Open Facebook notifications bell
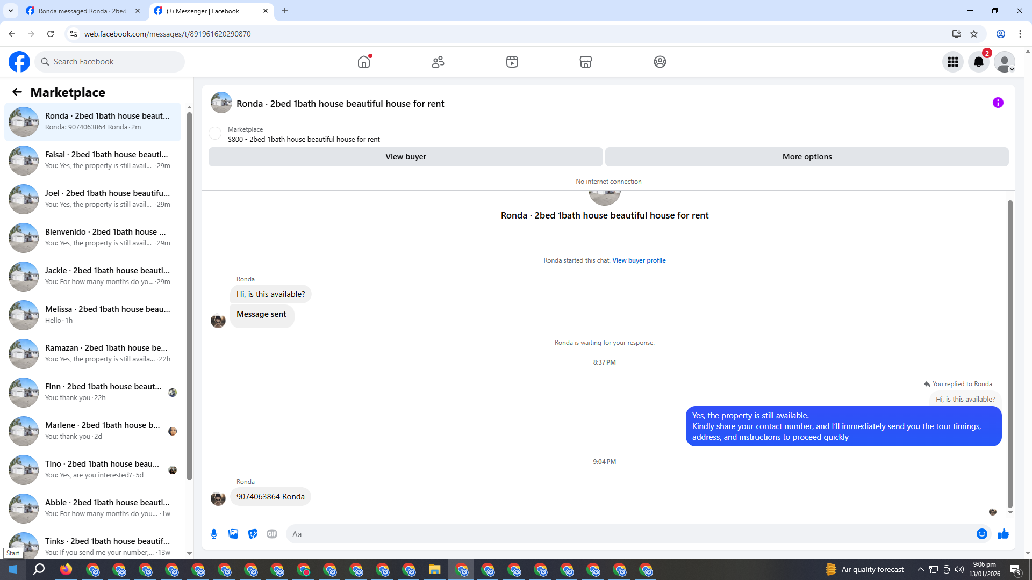 click(x=978, y=62)
